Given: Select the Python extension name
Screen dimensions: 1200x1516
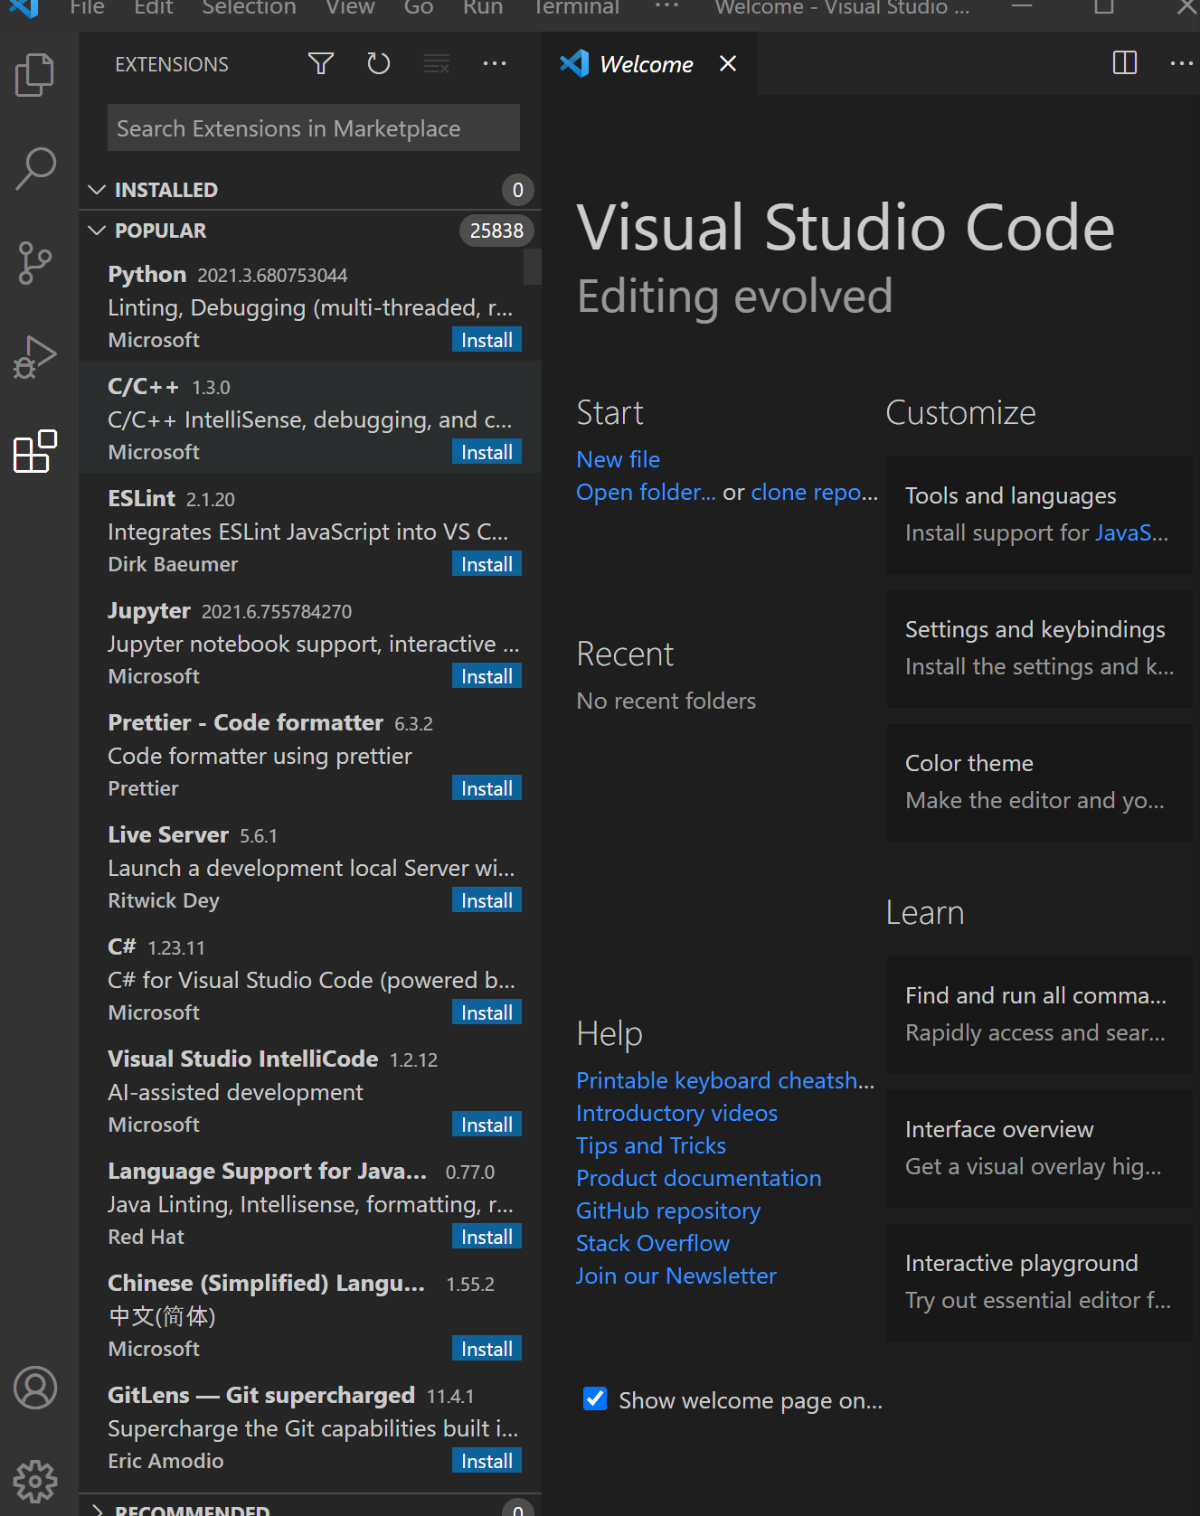Looking at the screenshot, I should [x=146, y=274].
